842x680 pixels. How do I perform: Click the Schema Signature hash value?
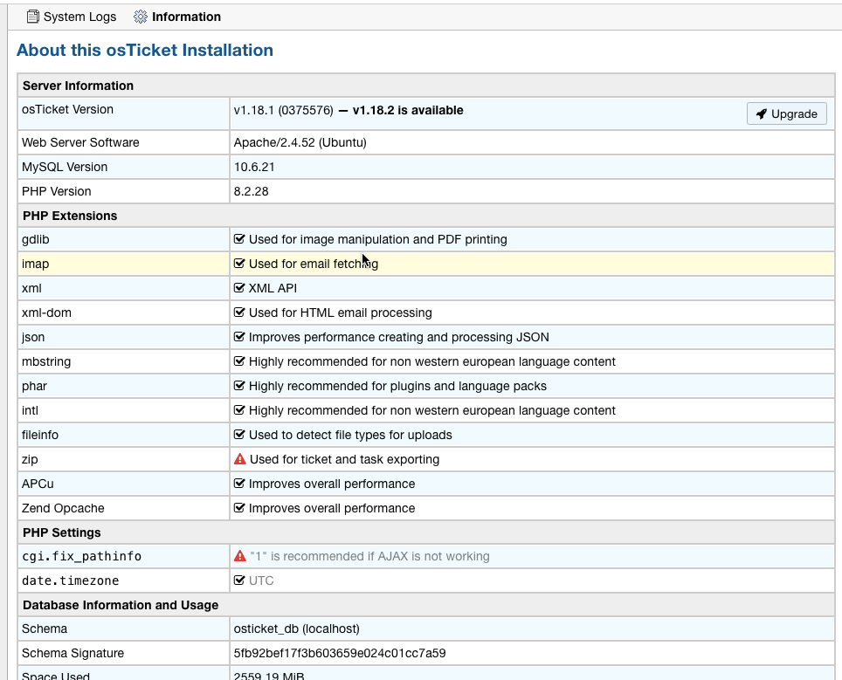point(340,653)
